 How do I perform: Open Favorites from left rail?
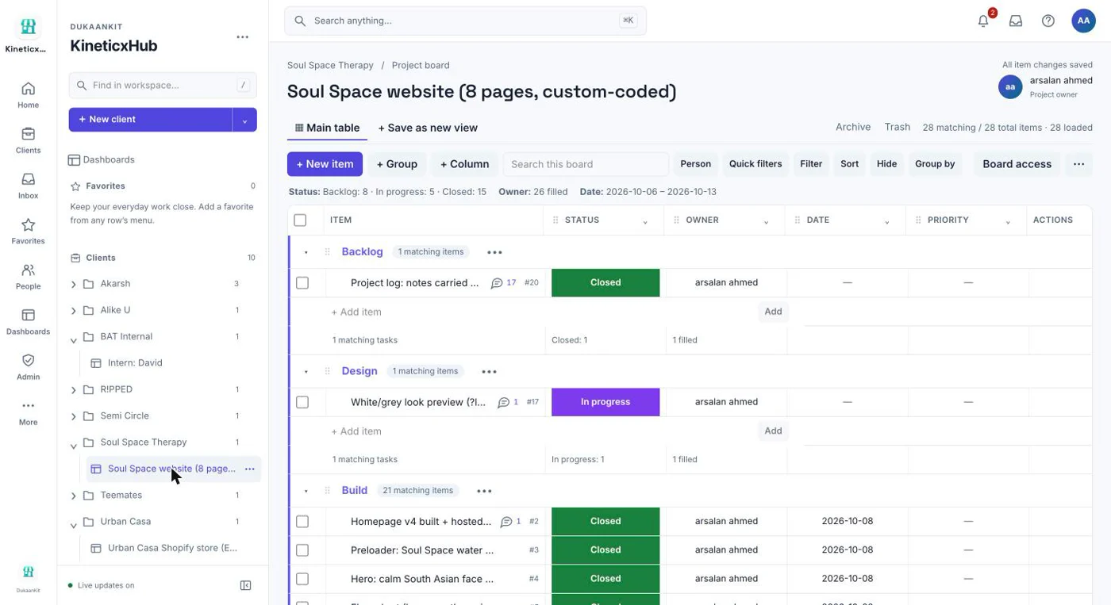click(x=28, y=231)
